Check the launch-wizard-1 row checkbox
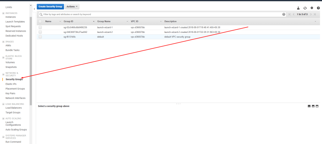 coord(40,27)
